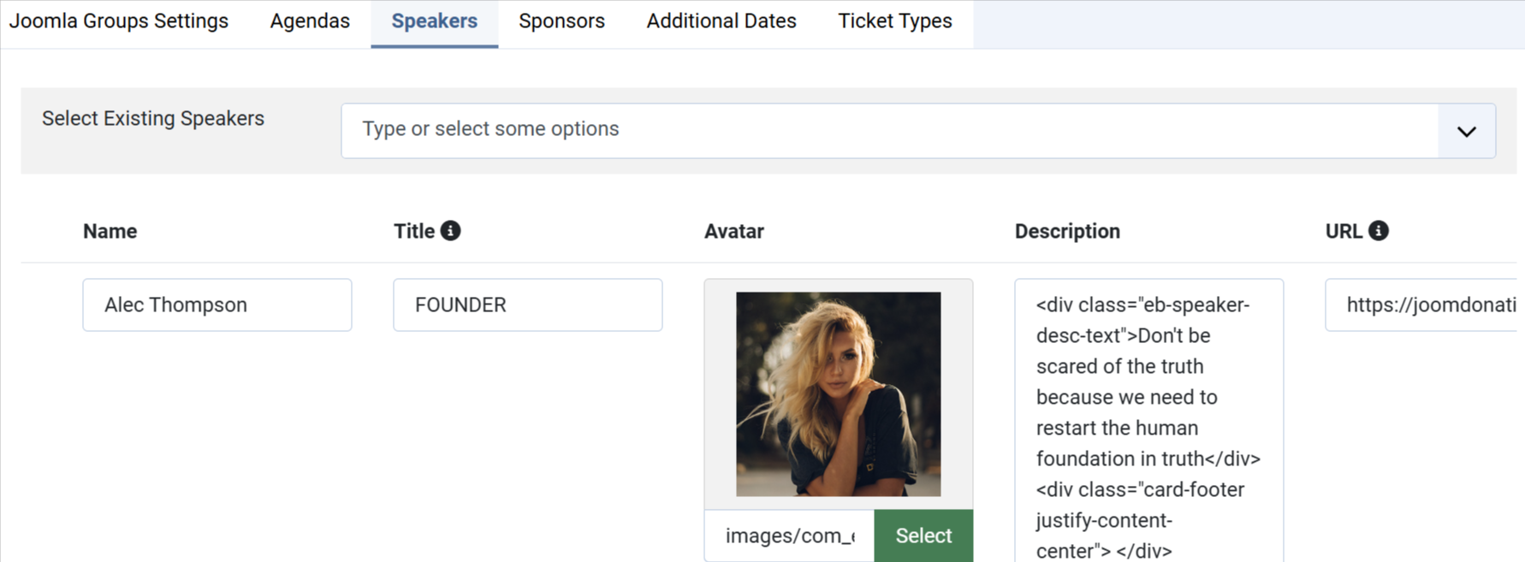Click the URL column header text
Screen dimensions: 1525x562
tap(1344, 232)
